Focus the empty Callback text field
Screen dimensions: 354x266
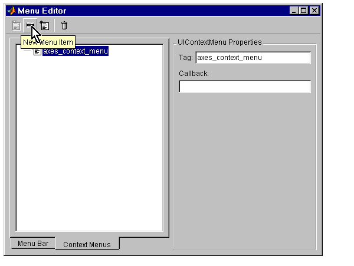click(x=245, y=87)
